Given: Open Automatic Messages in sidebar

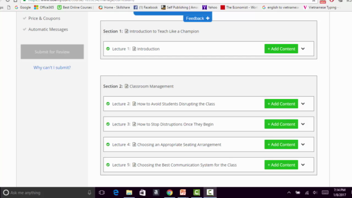Looking at the screenshot, I should [48, 29].
